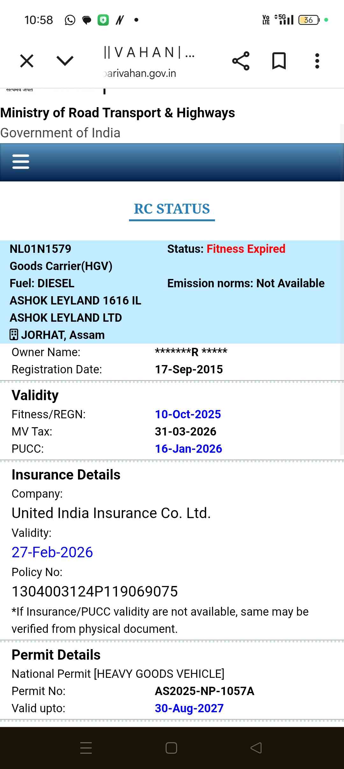Image resolution: width=344 pixels, height=769 pixels.
Task: Tap the share icon
Action: (241, 61)
